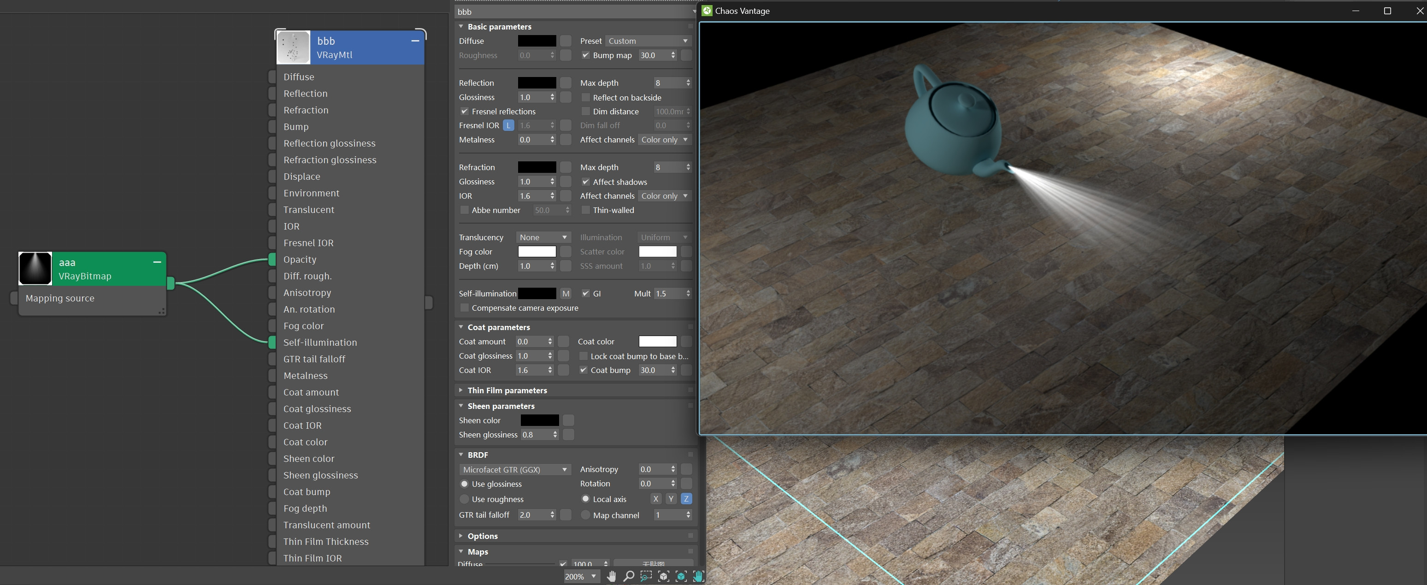Click the teal hand Pan to Selected icon
The width and height of the screenshot is (1427, 585).
tap(698, 576)
